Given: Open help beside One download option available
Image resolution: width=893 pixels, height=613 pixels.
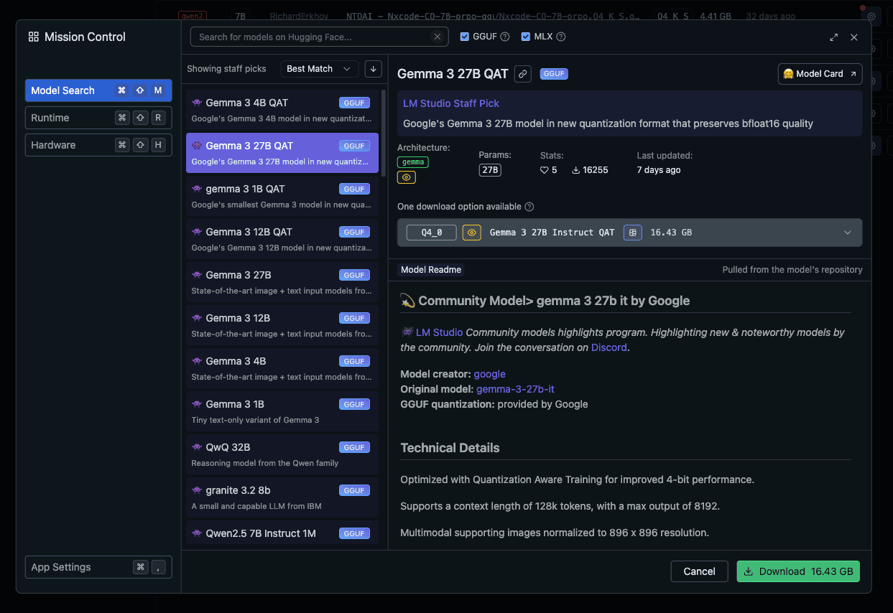Looking at the screenshot, I should tap(529, 207).
